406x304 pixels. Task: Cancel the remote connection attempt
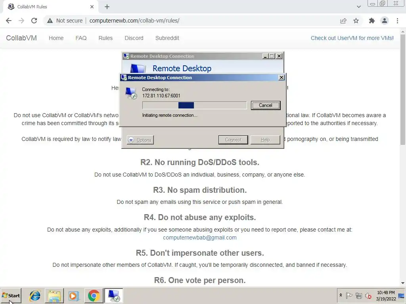[266, 105]
